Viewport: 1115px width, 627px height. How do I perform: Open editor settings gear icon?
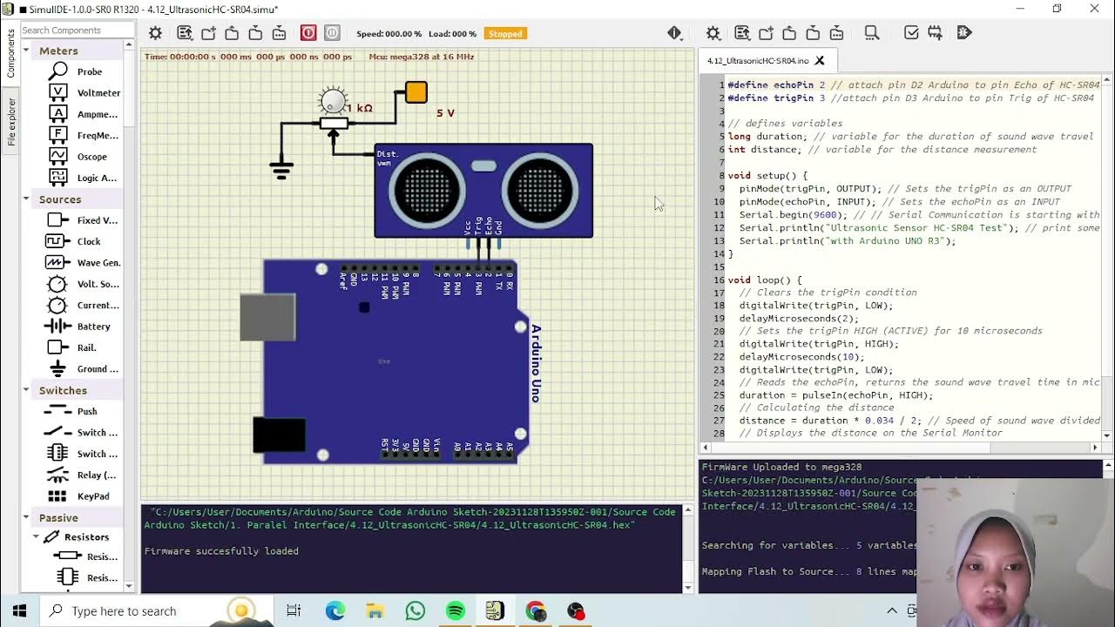tap(713, 33)
